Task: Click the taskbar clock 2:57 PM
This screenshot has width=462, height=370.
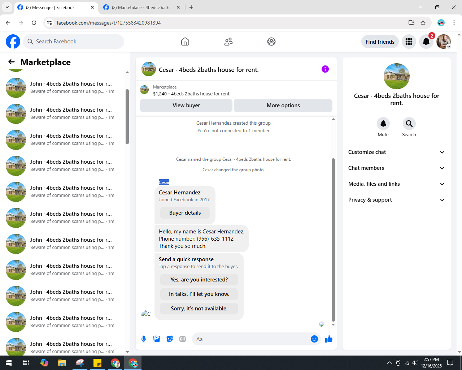Action: (431, 363)
